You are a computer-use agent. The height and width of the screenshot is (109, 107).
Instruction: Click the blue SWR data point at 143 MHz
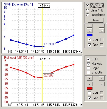point(11,40)
